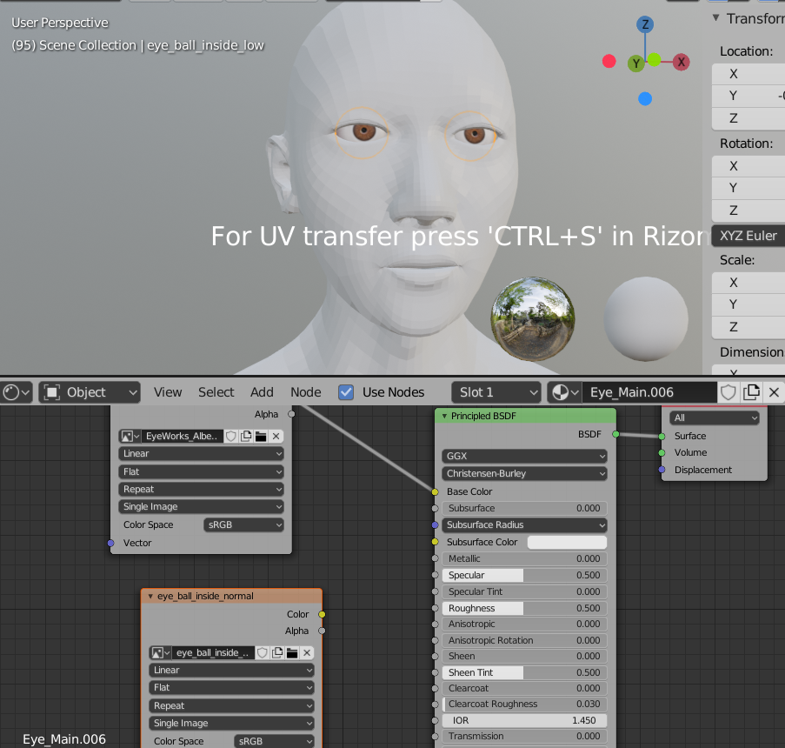This screenshot has width=785, height=748.
Task: Unlink the EyeWorks_Albe.. image with X icon
Action: [x=276, y=437]
